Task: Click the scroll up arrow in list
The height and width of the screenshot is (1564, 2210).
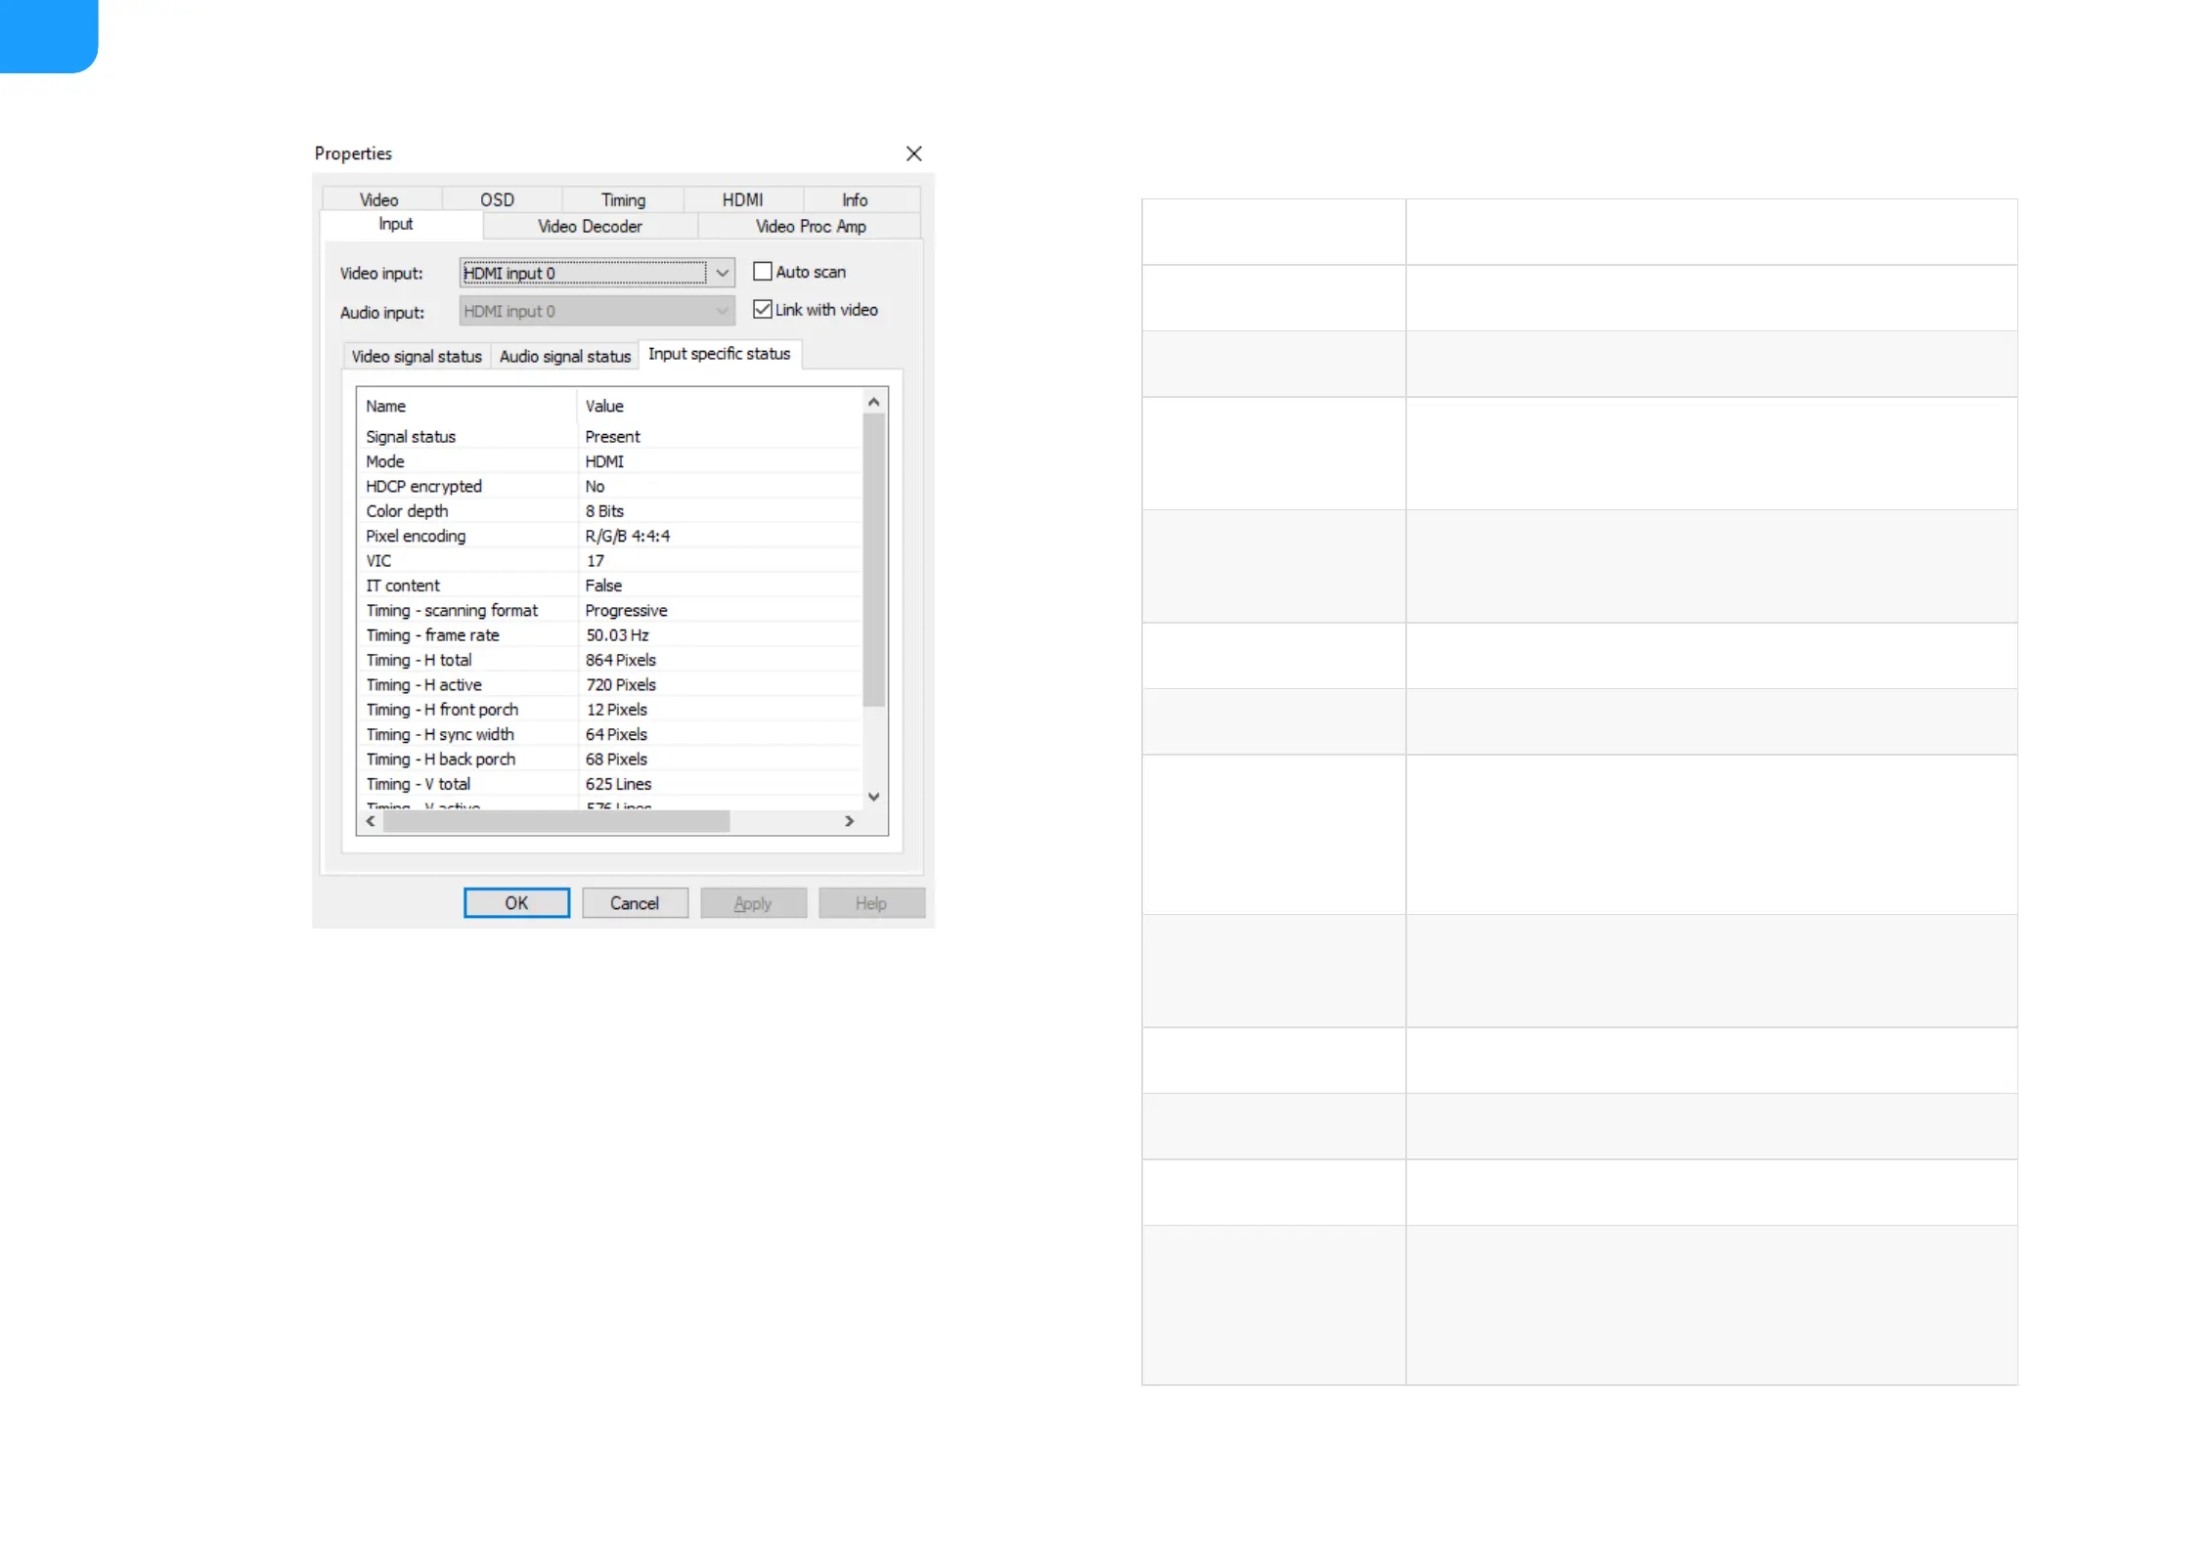Action: click(x=874, y=402)
